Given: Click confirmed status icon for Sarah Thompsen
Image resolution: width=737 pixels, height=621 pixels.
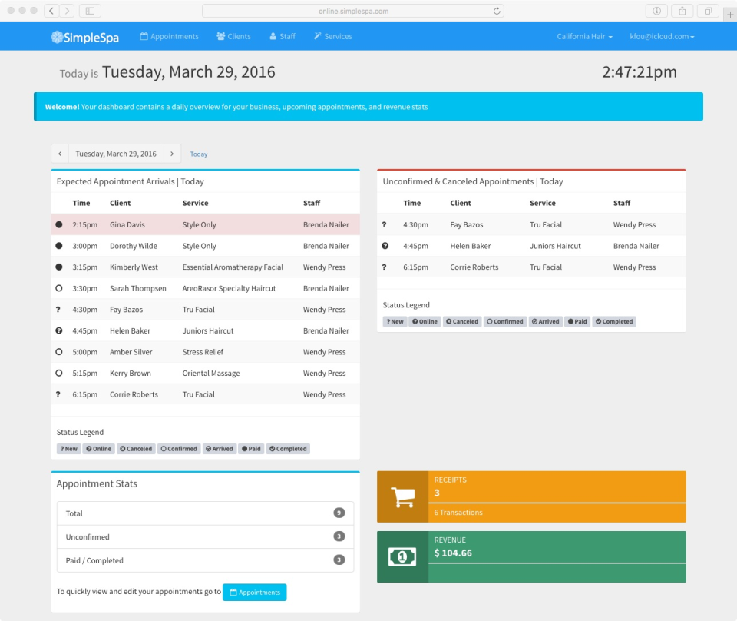Looking at the screenshot, I should coord(59,288).
